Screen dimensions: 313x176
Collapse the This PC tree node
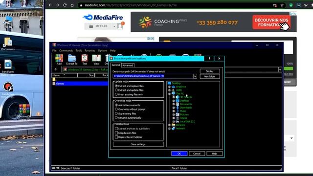coord(170,93)
